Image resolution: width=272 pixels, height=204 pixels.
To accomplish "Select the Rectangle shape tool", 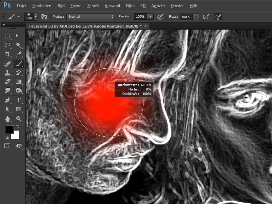I will (19, 109).
